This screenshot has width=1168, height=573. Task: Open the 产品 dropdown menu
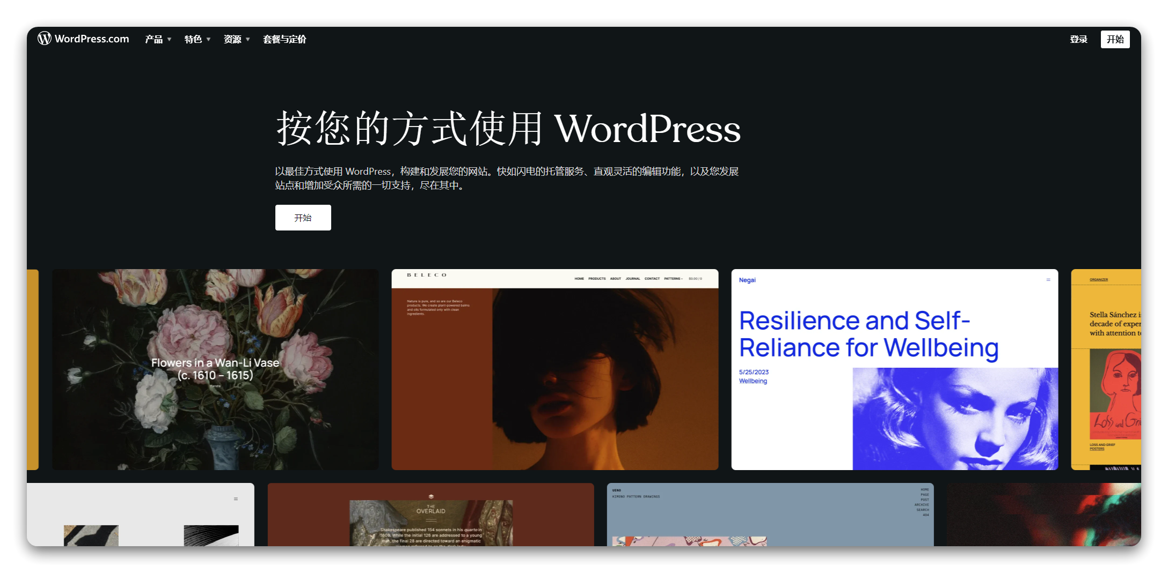point(158,39)
